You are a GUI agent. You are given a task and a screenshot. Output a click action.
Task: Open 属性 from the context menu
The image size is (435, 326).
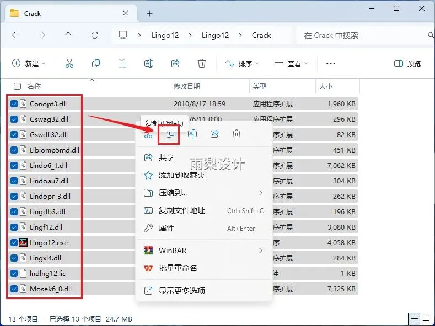click(204, 229)
